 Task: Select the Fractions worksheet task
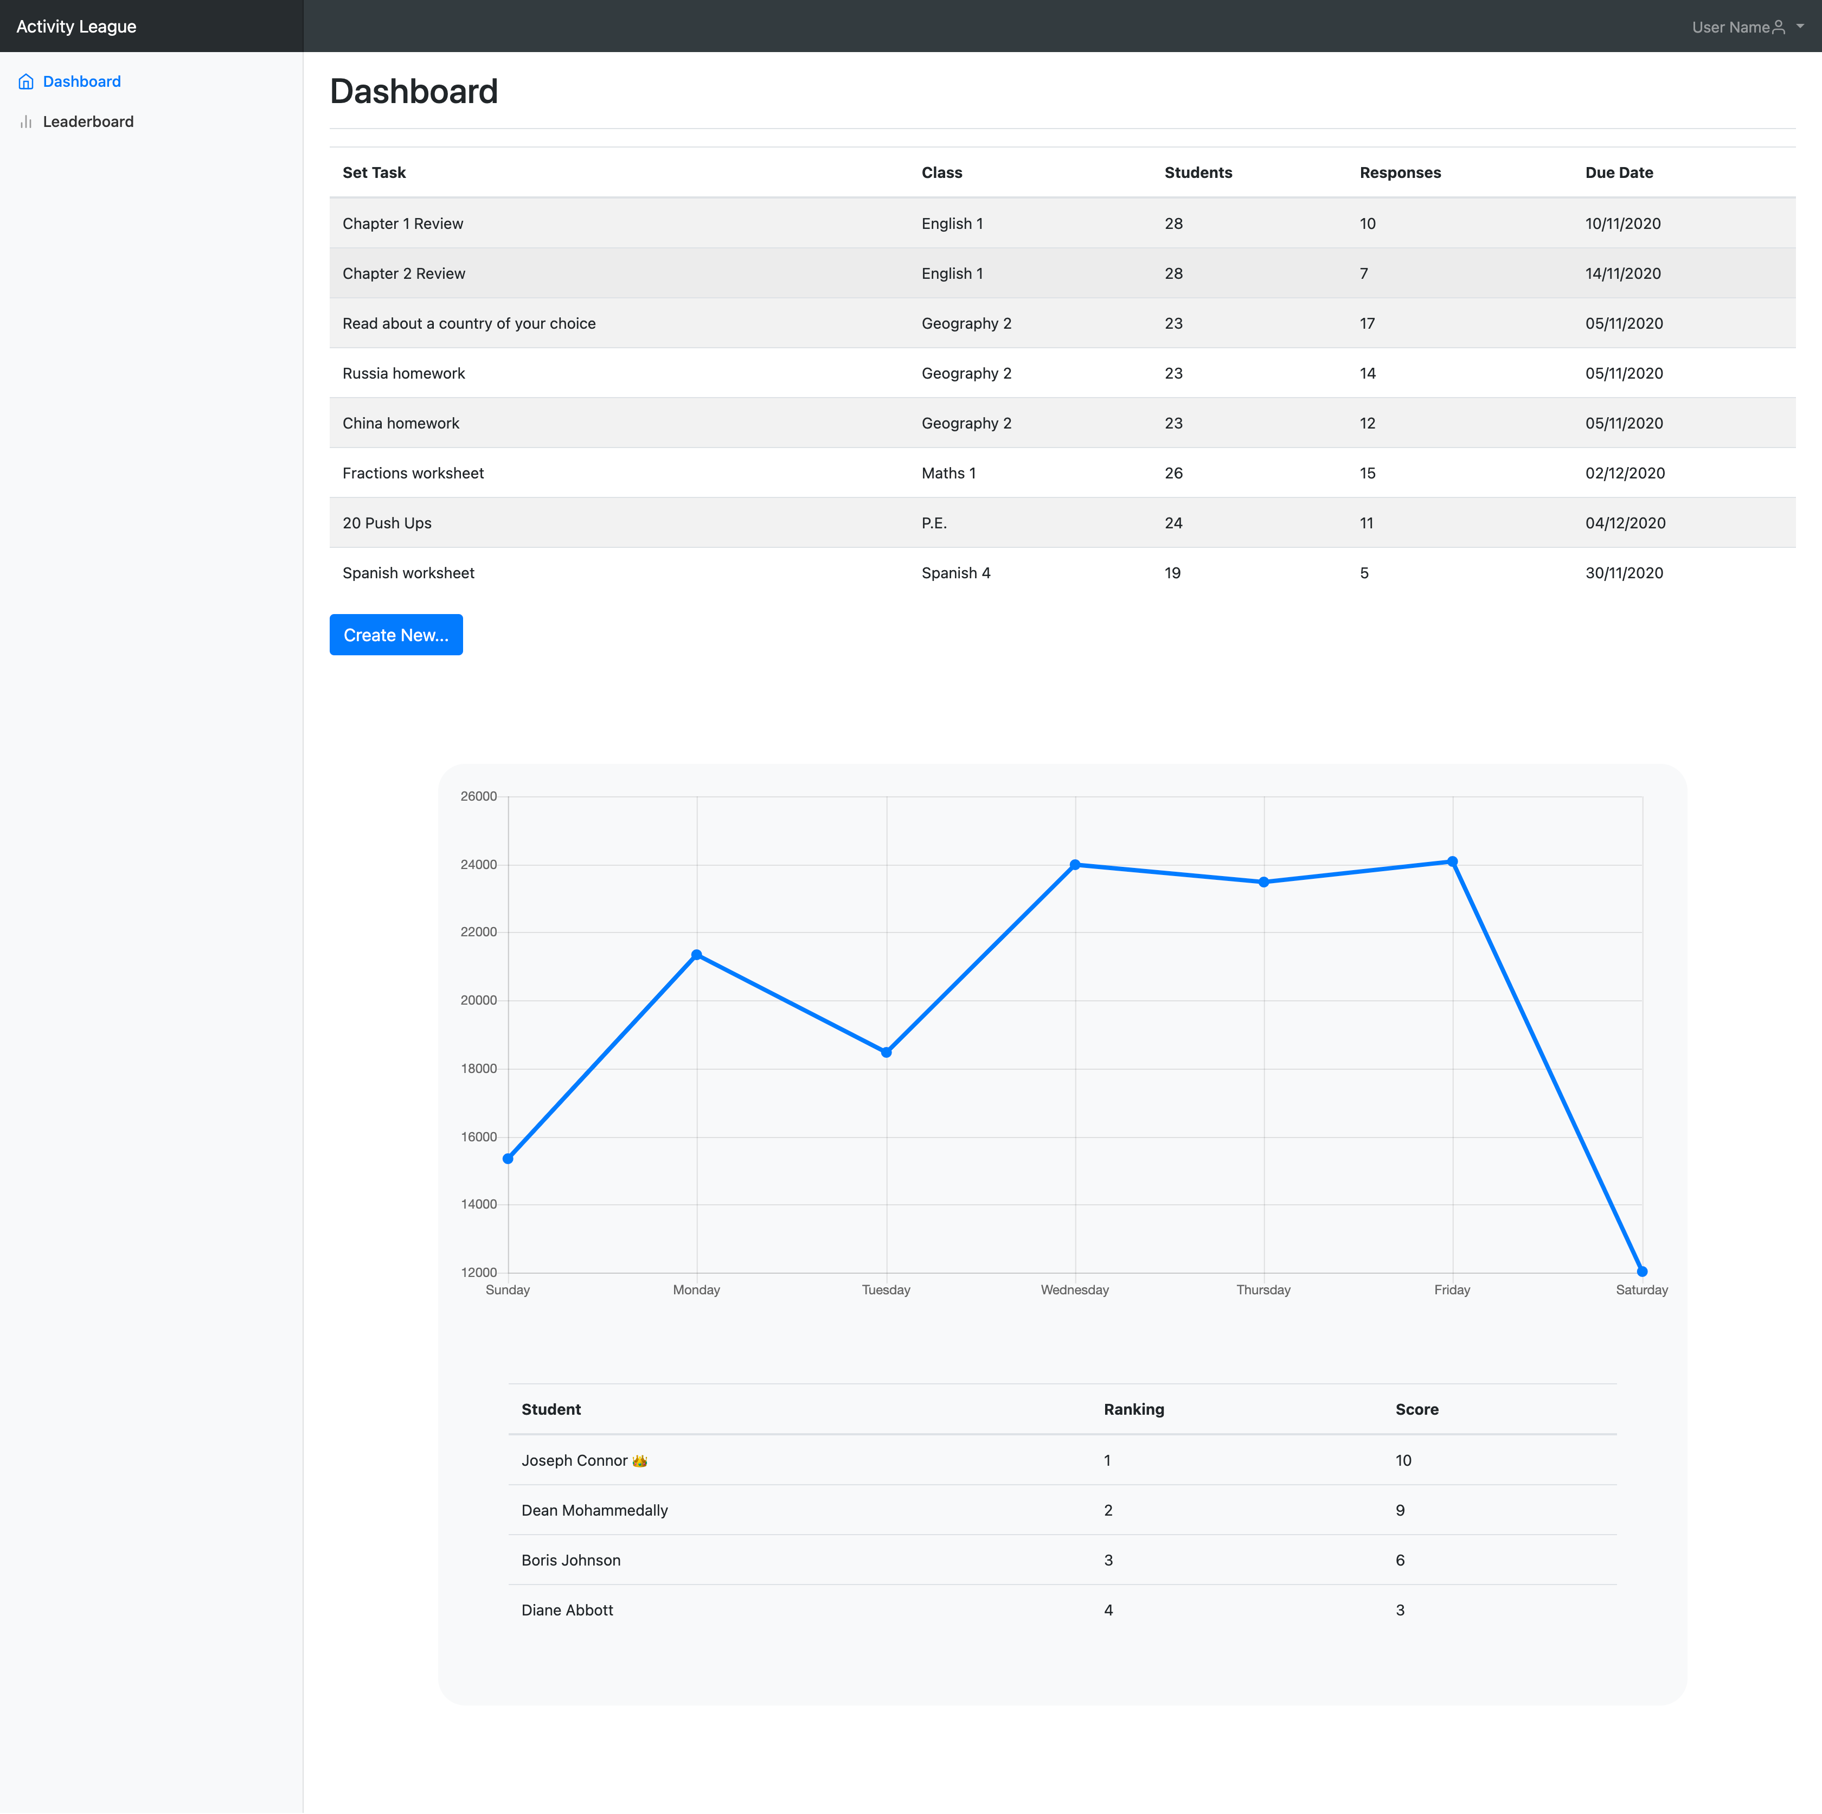(x=413, y=474)
